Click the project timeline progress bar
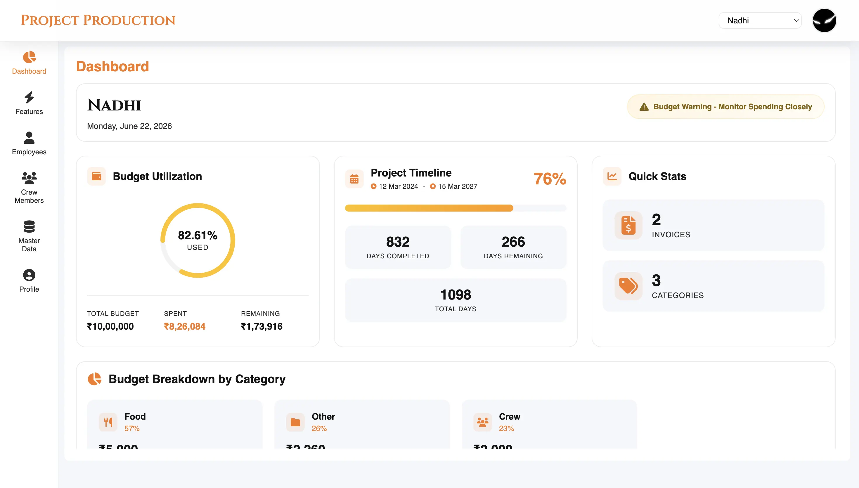Screen dimensions: 859x488 coord(455,208)
